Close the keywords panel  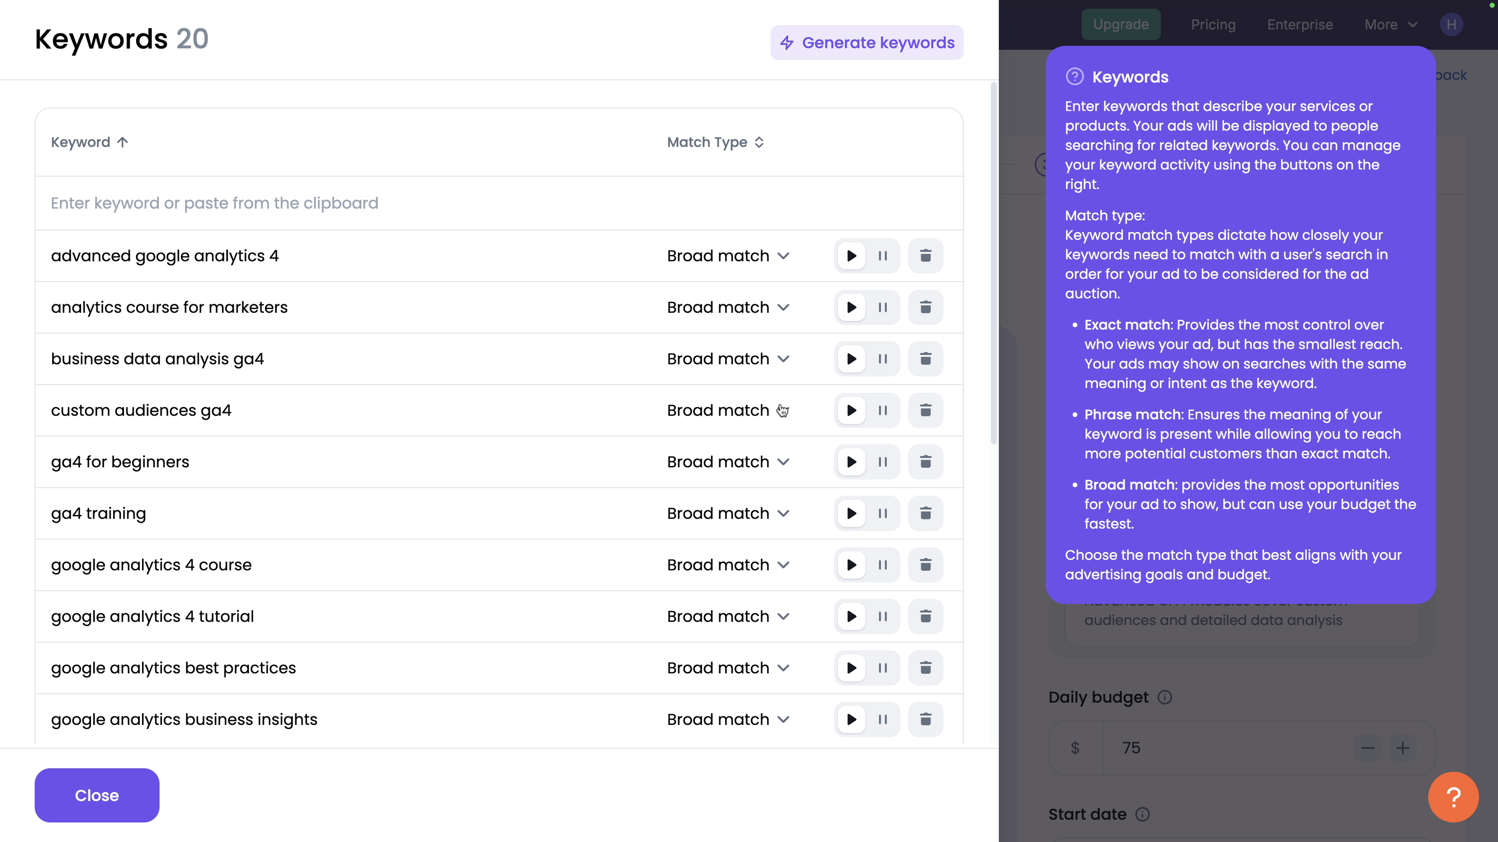pyautogui.click(x=97, y=796)
